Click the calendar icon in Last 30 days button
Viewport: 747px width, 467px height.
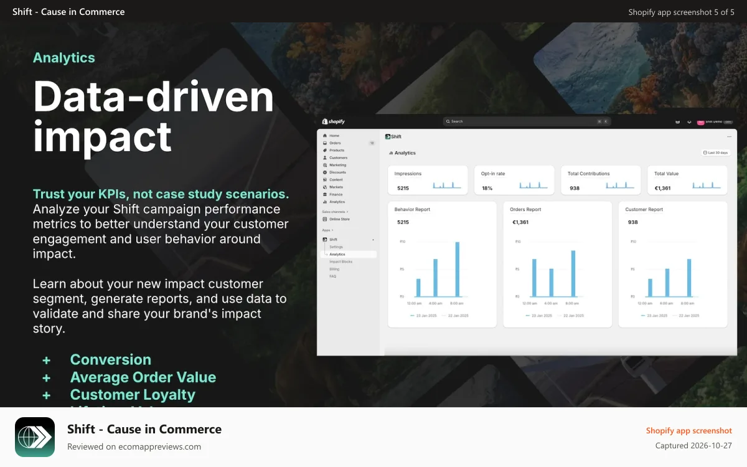[705, 153]
